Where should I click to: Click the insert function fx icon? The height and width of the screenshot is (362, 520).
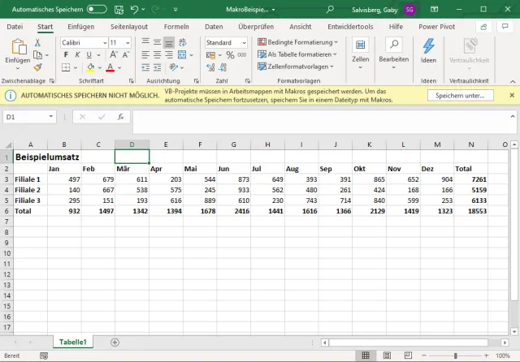coord(119,117)
